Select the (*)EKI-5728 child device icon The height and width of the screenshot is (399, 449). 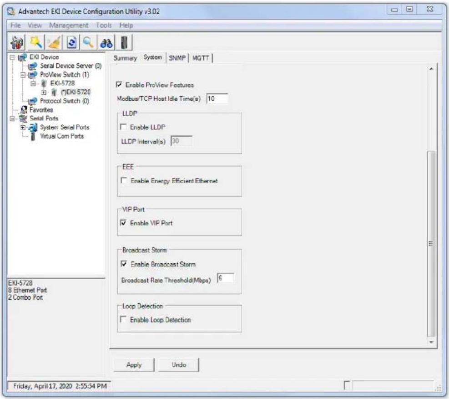click(54, 92)
